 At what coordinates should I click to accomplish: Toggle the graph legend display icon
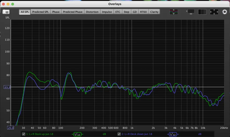point(190,12)
